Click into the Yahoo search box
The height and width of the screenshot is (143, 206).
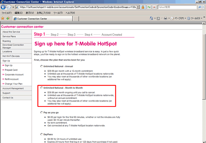click(177, 7)
